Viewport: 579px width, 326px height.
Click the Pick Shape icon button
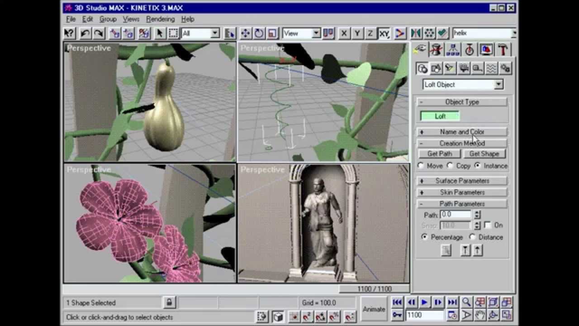(x=446, y=250)
